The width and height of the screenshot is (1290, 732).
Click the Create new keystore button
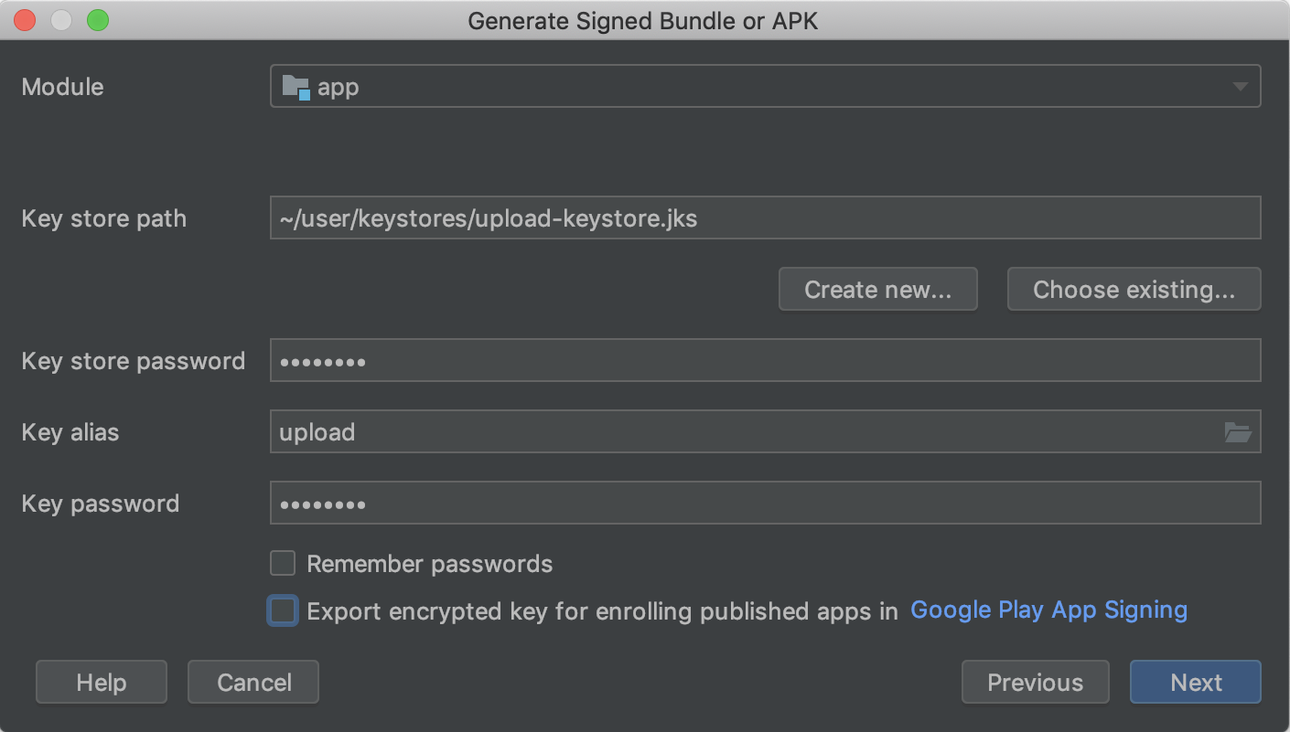click(x=877, y=289)
